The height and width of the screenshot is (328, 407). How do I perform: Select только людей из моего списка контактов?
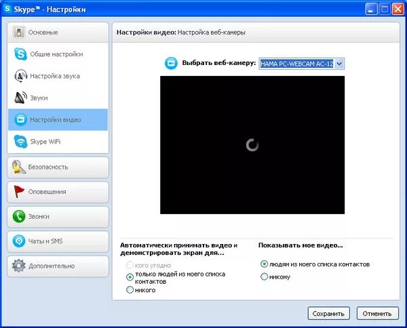coord(130,277)
